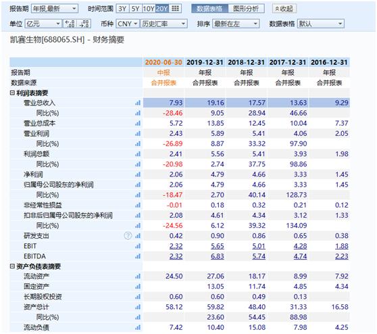Click the 收起 collapse button
The image size is (377, 334).
(x=284, y=9)
